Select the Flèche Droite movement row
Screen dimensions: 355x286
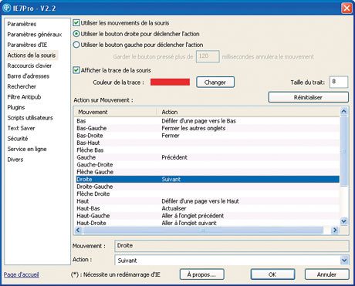click(208, 193)
